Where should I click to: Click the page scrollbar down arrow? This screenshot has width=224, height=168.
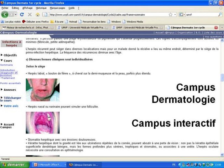point(222,155)
